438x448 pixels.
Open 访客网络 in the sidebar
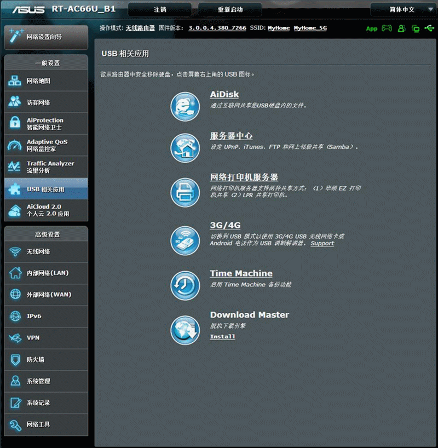click(46, 102)
